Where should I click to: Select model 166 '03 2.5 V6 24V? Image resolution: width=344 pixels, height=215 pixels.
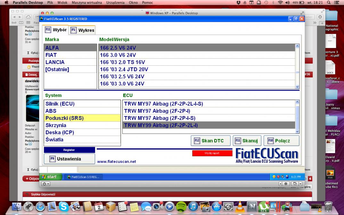(197, 76)
